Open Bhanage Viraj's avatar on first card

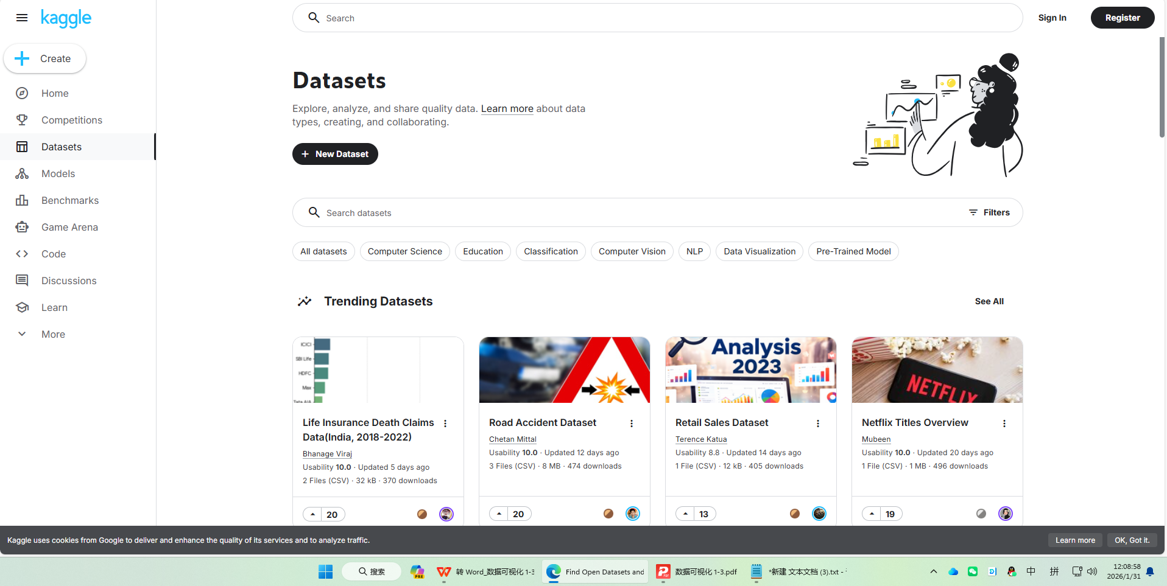click(x=446, y=514)
